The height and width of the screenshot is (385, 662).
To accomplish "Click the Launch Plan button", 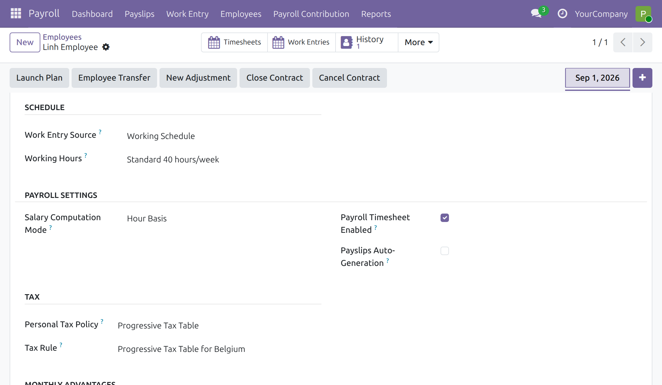I will (39, 78).
